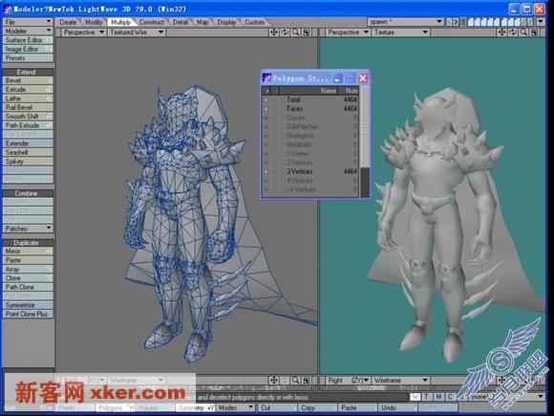The image size is (554, 416).
Task: Open the Textured Wire render style dropdown
Action: coord(137,33)
